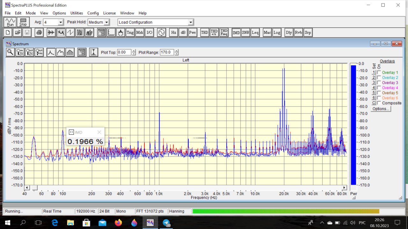Screen dimensions: 408x229
Task: Enable Overlay 1 checkbox
Action: pyautogui.click(x=379, y=73)
